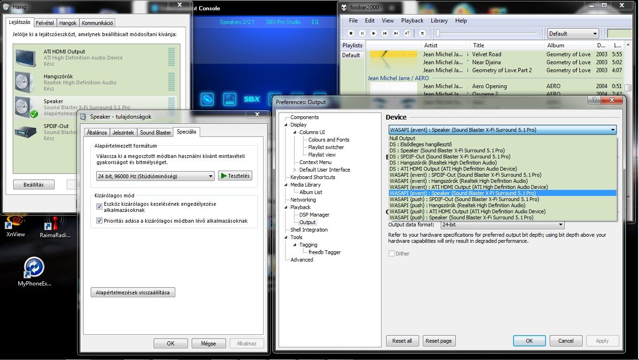Click Reset all in Preferences
This screenshot has width=639, height=360.
(402, 341)
